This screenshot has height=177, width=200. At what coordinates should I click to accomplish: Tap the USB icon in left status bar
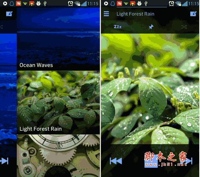click(45, 3)
